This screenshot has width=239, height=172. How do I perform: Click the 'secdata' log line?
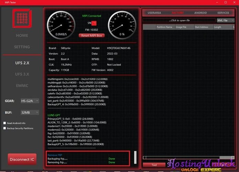coord(75,90)
